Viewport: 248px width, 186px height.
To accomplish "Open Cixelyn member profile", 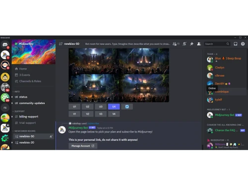I will (226, 67).
